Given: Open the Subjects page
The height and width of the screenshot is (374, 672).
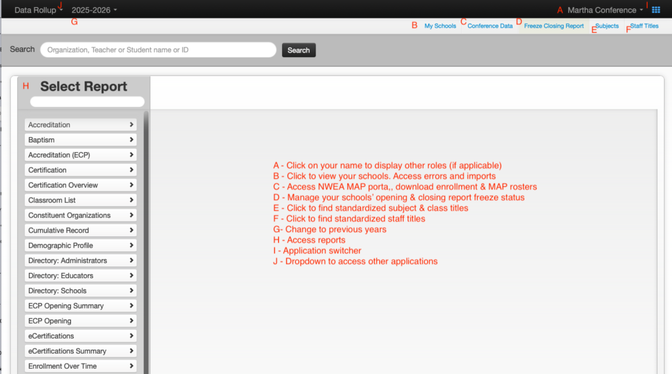Looking at the screenshot, I should coord(607,26).
